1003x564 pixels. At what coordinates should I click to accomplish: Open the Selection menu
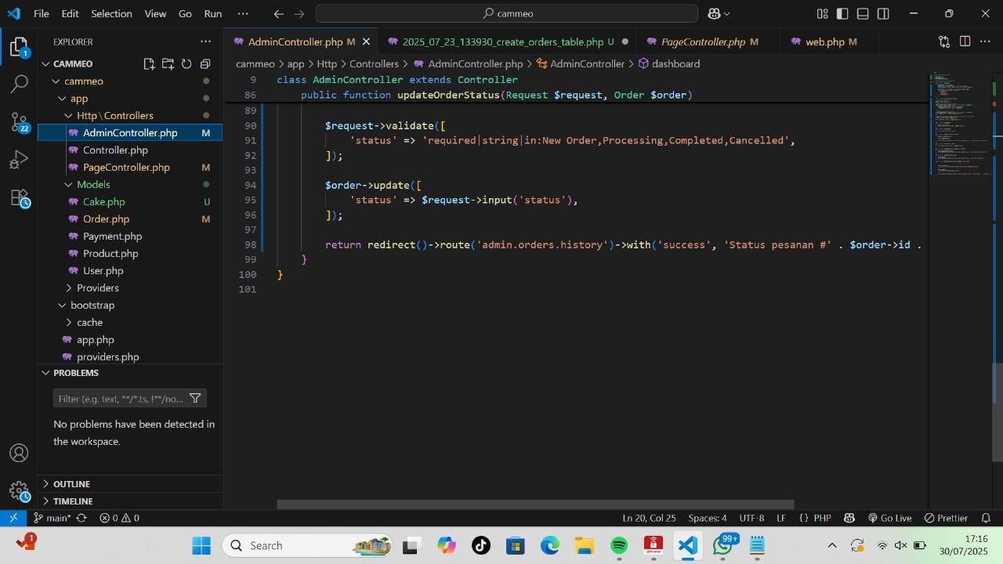click(x=111, y=14)
